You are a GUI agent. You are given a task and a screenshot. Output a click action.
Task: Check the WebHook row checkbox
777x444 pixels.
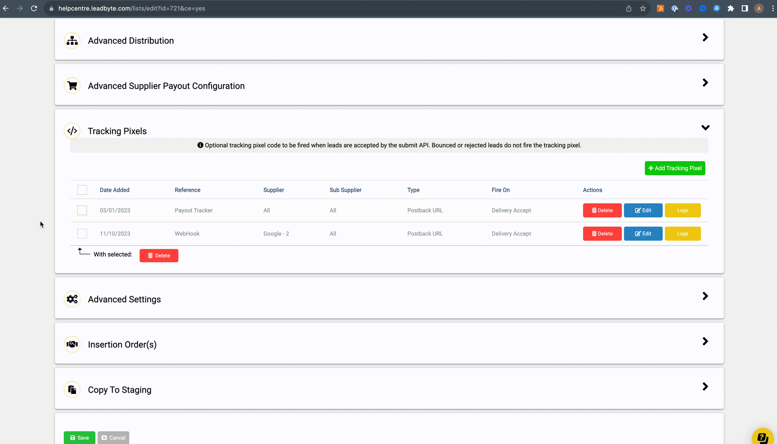click(x=82, y=234)
